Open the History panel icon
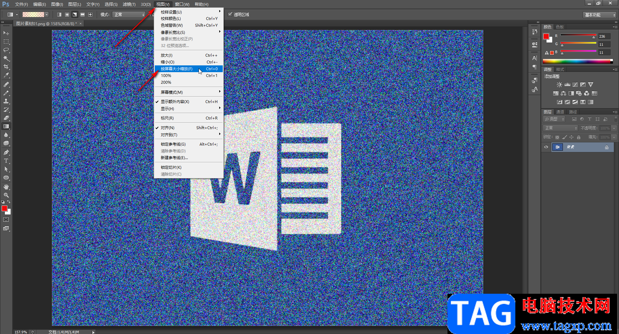The width and height of the screenshot is (619, 334). (x=535, y=32)
